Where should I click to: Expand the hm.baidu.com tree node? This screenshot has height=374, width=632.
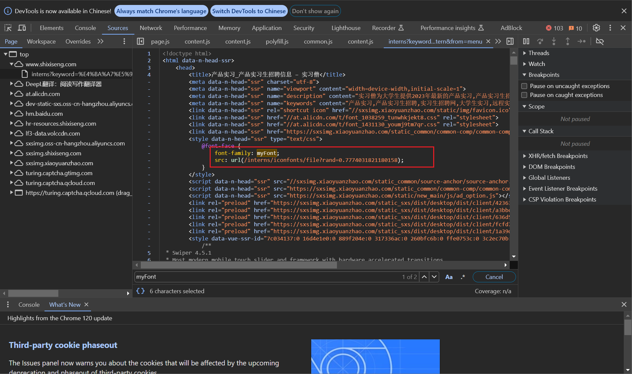[x=12, y=113]
